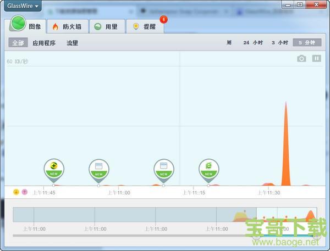This screenshot has width=330, height=251.
Task: Take a graph snapshot with camera icon
Action: pos(301,58)
